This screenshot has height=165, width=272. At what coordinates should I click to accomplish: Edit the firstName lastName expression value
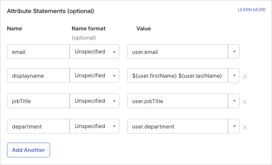[x=178, y=76]
